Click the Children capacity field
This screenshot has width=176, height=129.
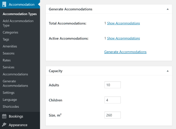(113, 100)
